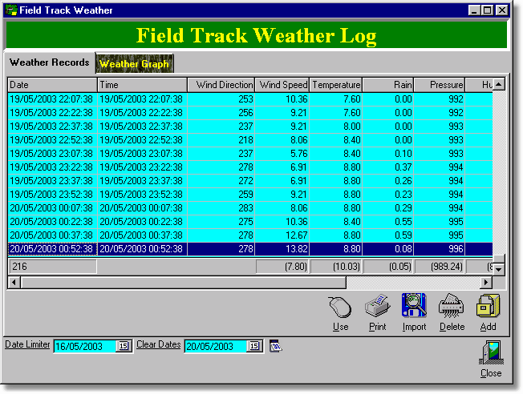
Task: Click the Import magnifier icon
Action: (x=414, y=305)
